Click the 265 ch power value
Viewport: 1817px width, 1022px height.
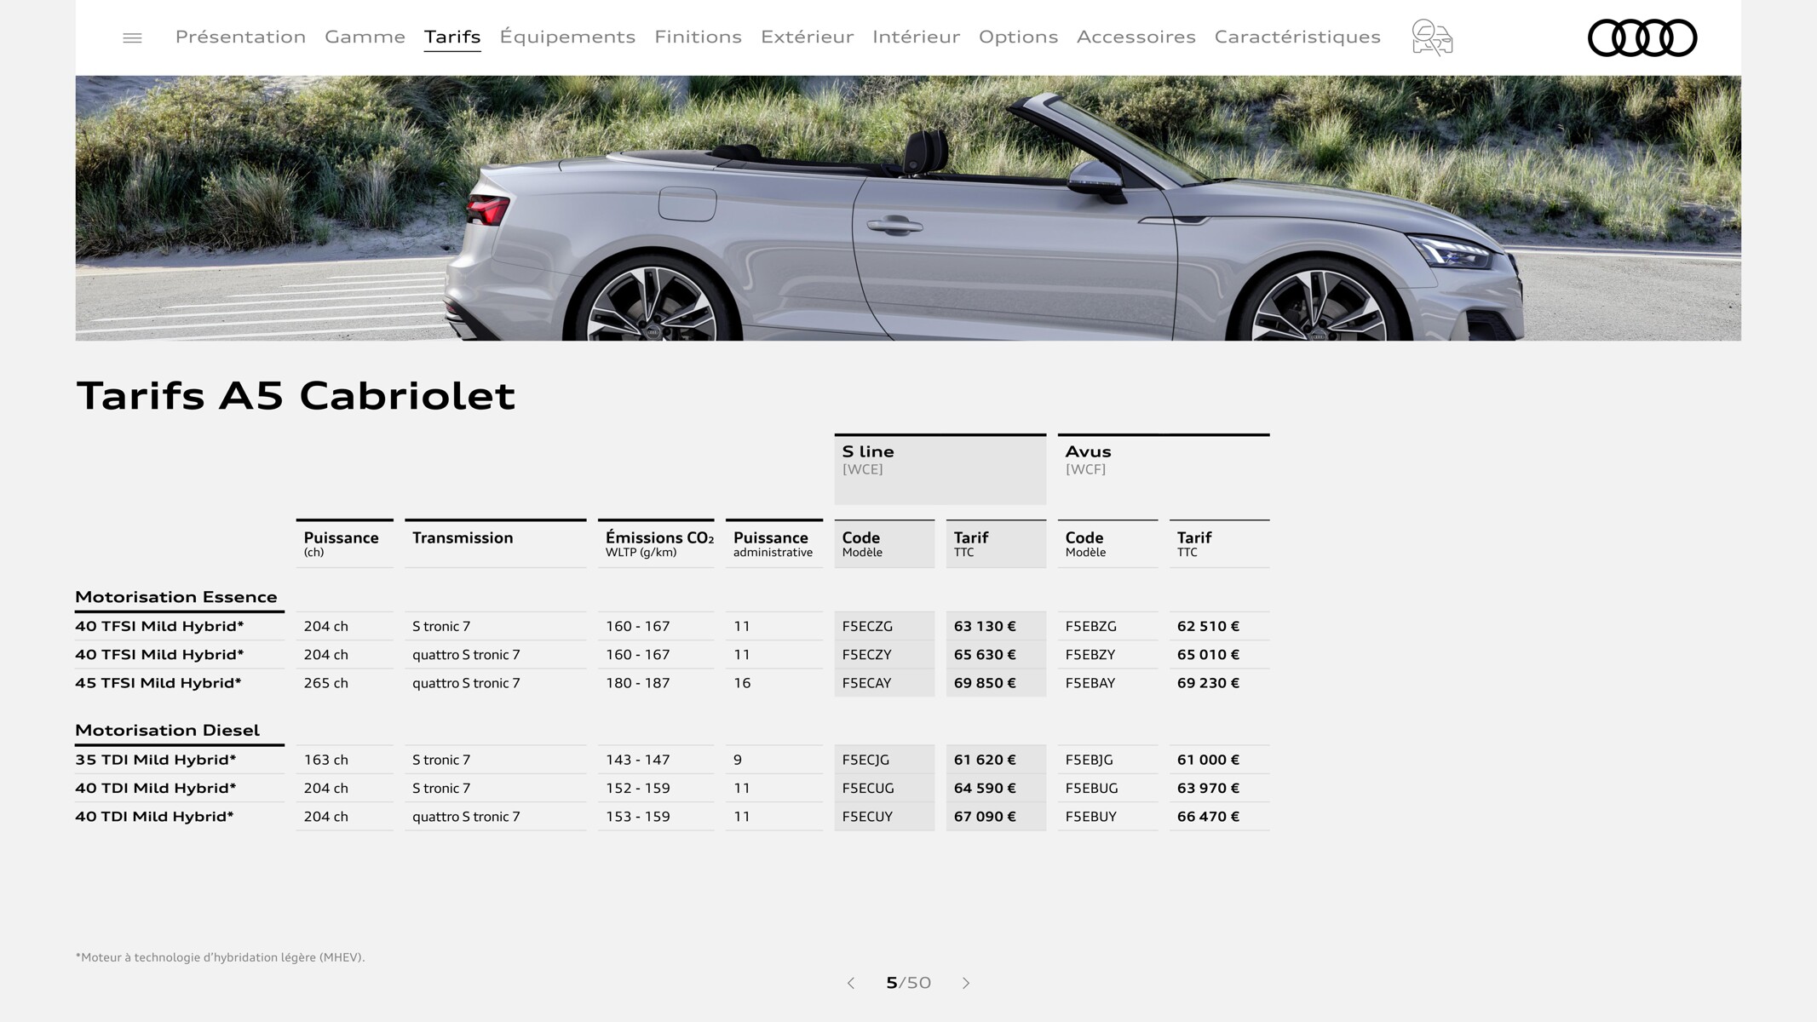point(325,683)
